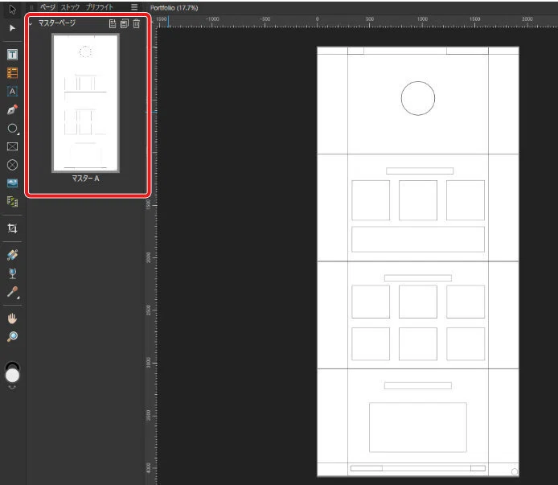The image size is (558, 485).
Task: Swap stroke and fill colors chevron
Action: pyautogui.click(x=12, y=388)
